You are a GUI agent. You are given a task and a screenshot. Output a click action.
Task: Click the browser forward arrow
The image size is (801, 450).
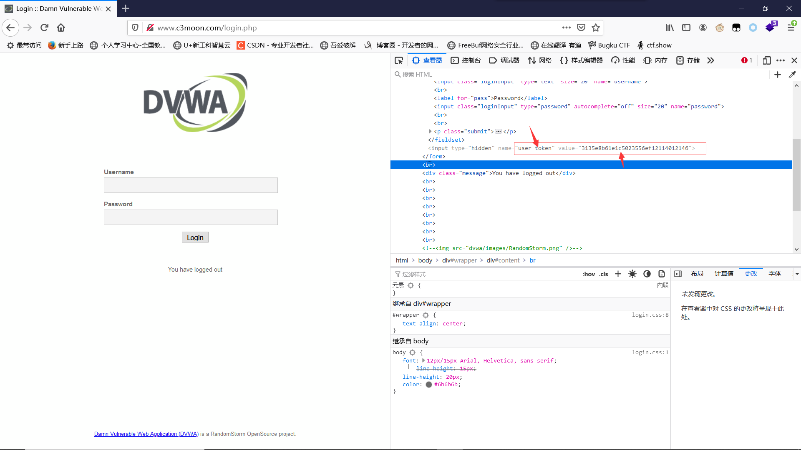(28, 28)
